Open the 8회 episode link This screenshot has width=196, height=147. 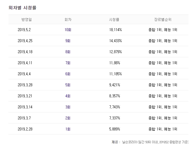(68, 52)
